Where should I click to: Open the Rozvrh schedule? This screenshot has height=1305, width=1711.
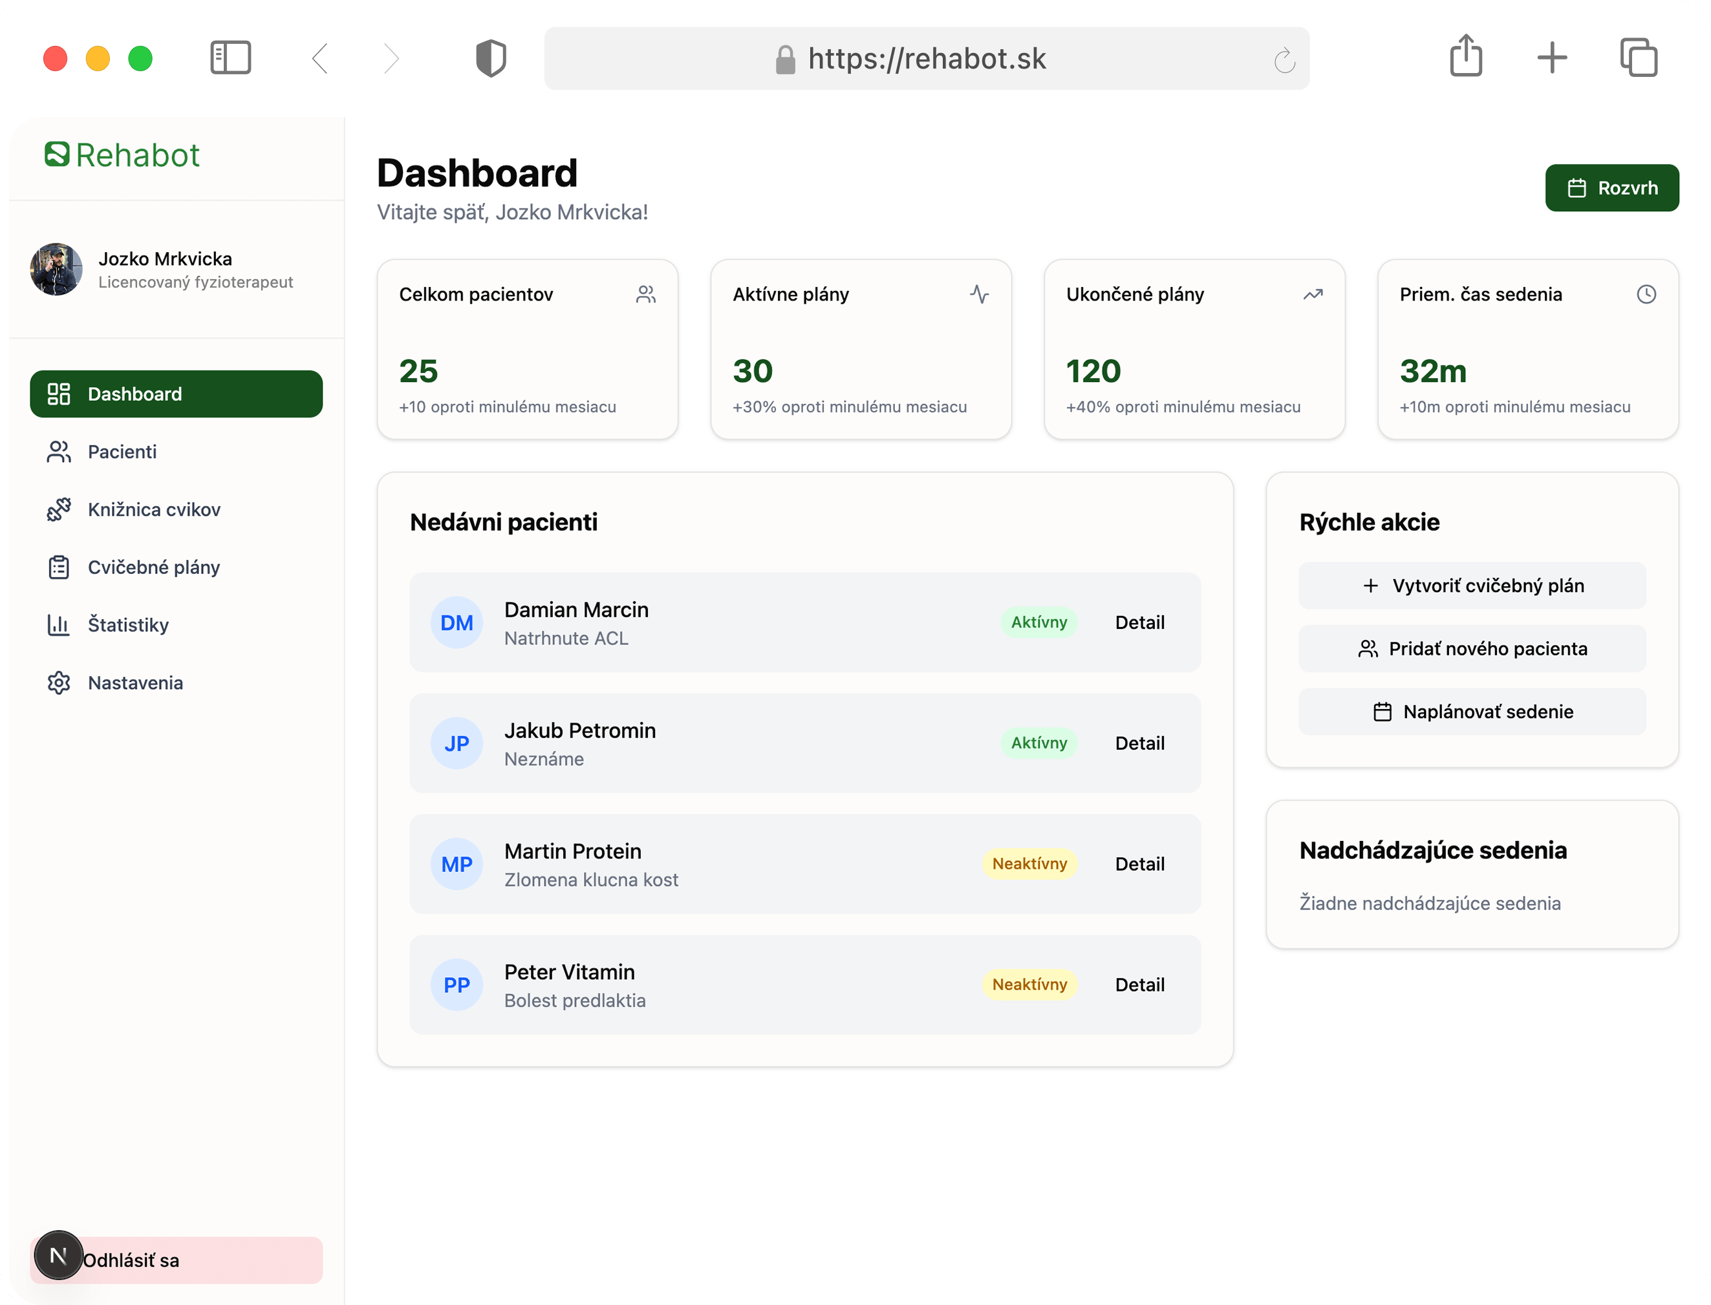(x=1611, y=187)
